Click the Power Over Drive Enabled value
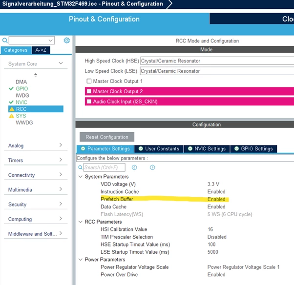 (216, 274)
